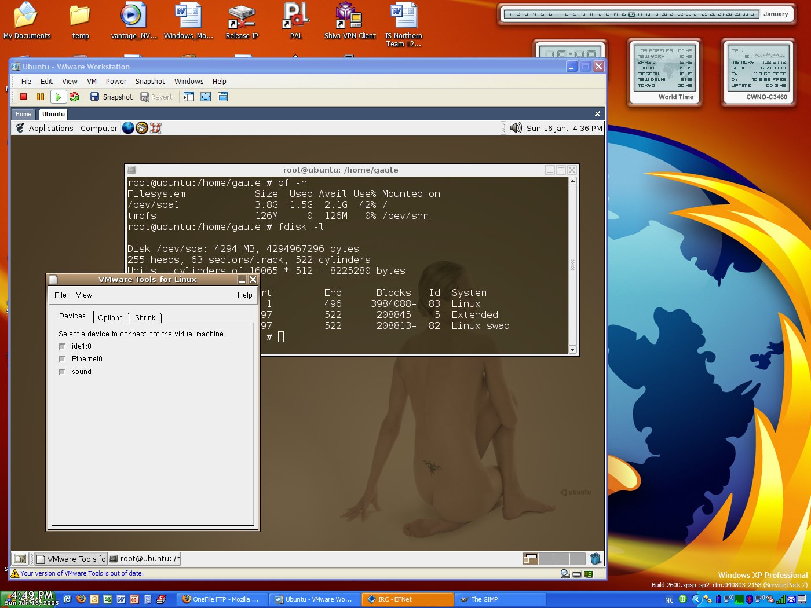This screenshot has height=608, width=811.
Task: Take a Snapshot using the toolbar button
Action: [111, 97]
